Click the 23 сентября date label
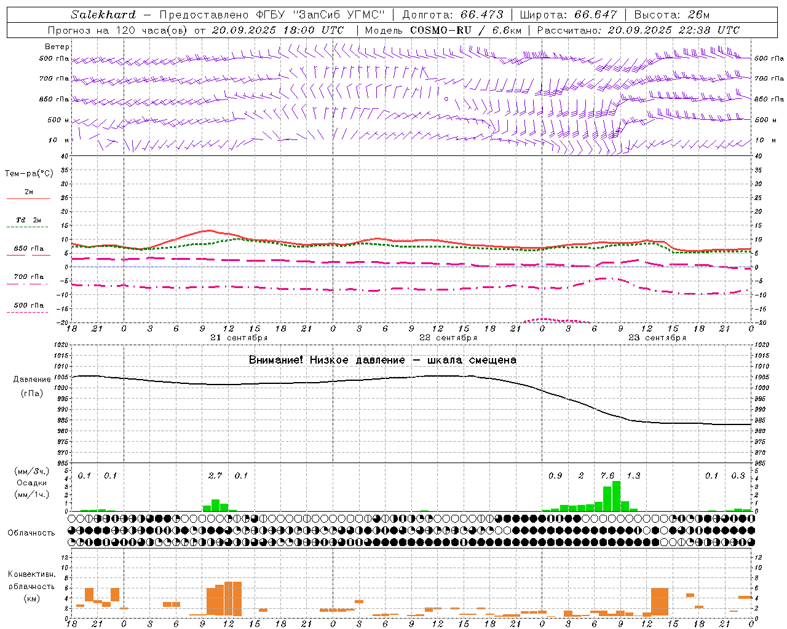Image resolution: width=787 pixels, height=629 pixels. pyautogui.click(x=657, y=338)
